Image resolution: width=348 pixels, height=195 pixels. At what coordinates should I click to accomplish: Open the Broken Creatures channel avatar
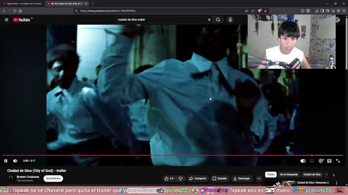point(11,178)
